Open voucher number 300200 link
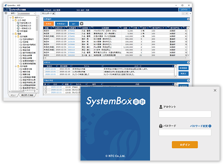This screenshot has width=223, height=164. 71,55
